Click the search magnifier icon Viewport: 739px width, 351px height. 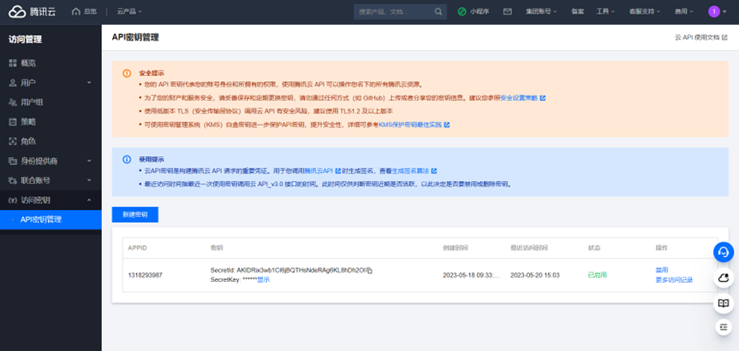[438, 12]
